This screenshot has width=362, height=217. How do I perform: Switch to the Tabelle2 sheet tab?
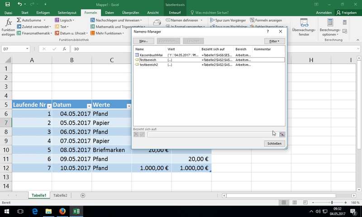[x=60, y=195]
